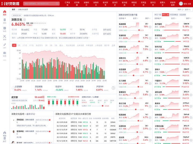Image resolution: width=193 pixels, height=144 pixels.
Task: Switch to 申万二级 tab
Action: coord(165,15)
